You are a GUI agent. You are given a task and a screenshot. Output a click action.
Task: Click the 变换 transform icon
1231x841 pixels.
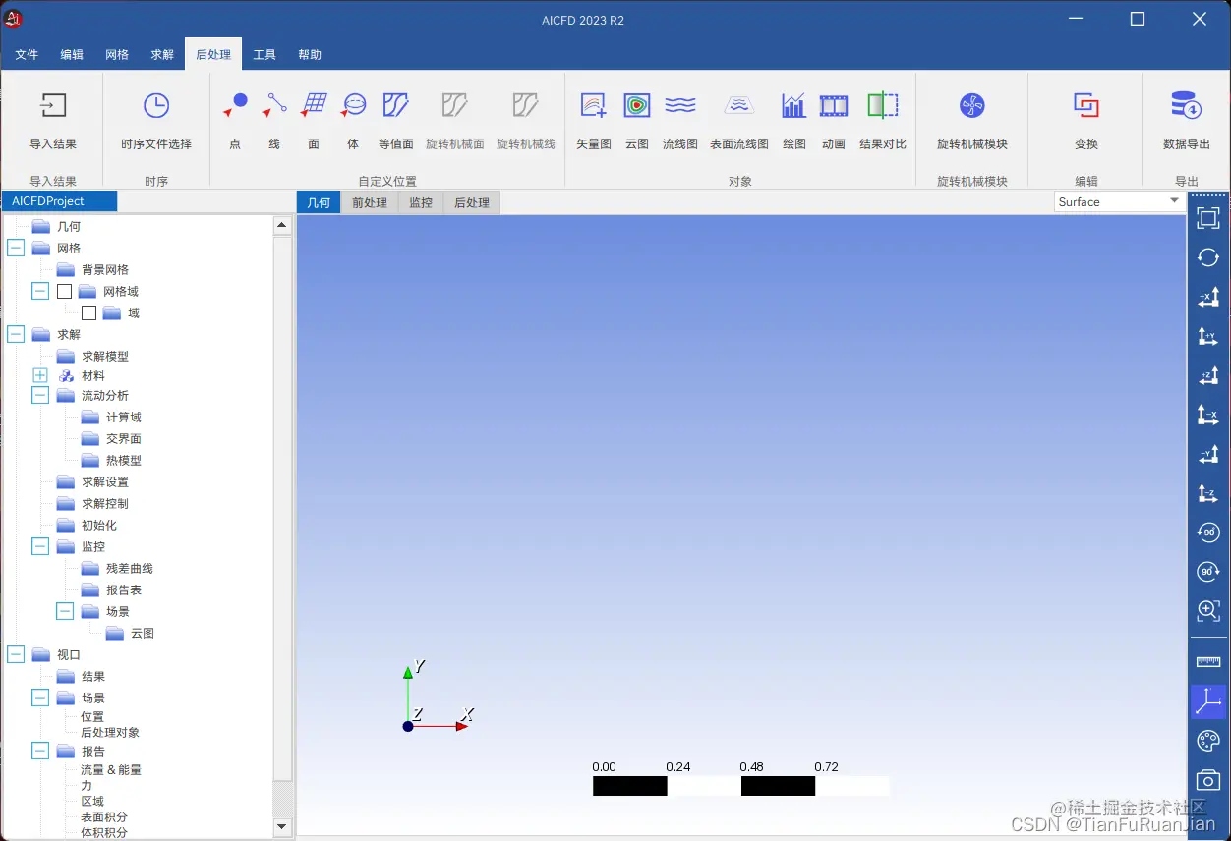[1086, 105]
